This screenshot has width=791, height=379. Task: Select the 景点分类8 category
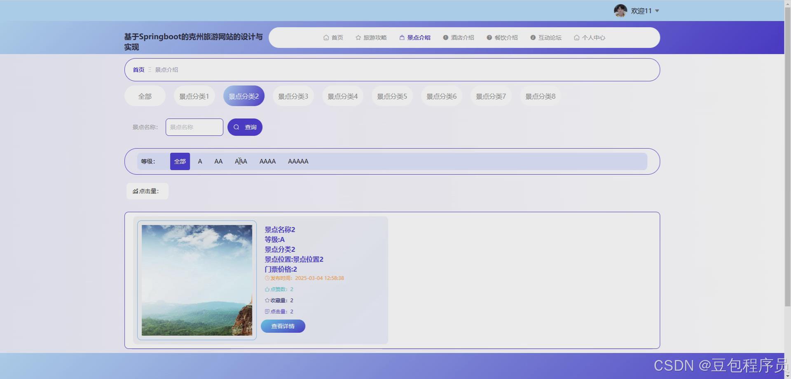(x=541, y=96)
